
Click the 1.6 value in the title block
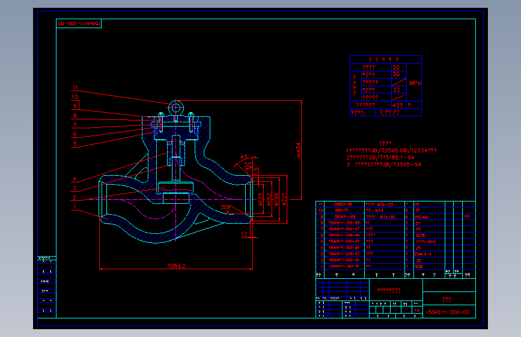coord(417,311)
